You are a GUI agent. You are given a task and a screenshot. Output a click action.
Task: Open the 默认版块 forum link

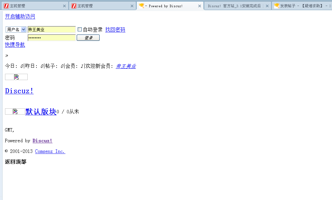coord(41,112)
